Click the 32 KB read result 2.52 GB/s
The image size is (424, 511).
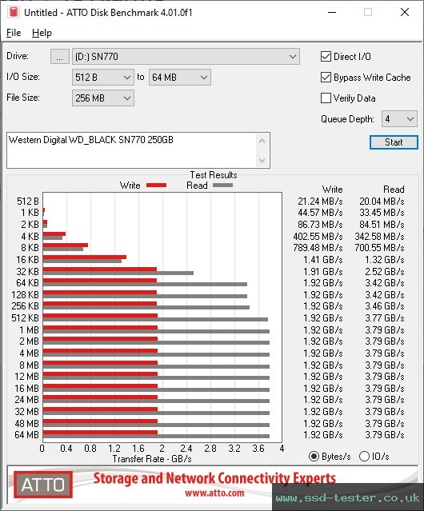[385, 271]
